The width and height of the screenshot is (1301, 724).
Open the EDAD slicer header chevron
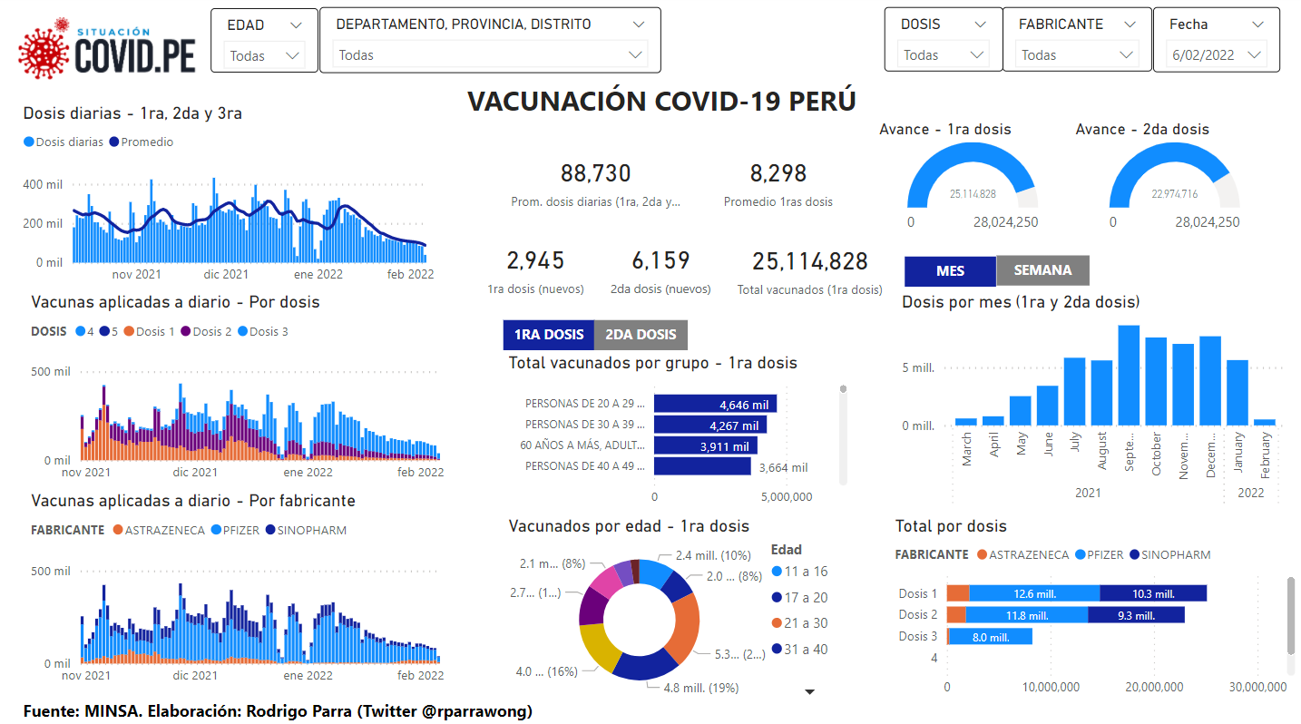pyautogui.click(x=296, y=25)
